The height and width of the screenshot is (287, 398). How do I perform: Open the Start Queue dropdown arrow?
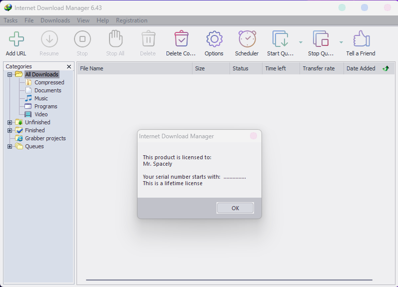click(300, 42)
